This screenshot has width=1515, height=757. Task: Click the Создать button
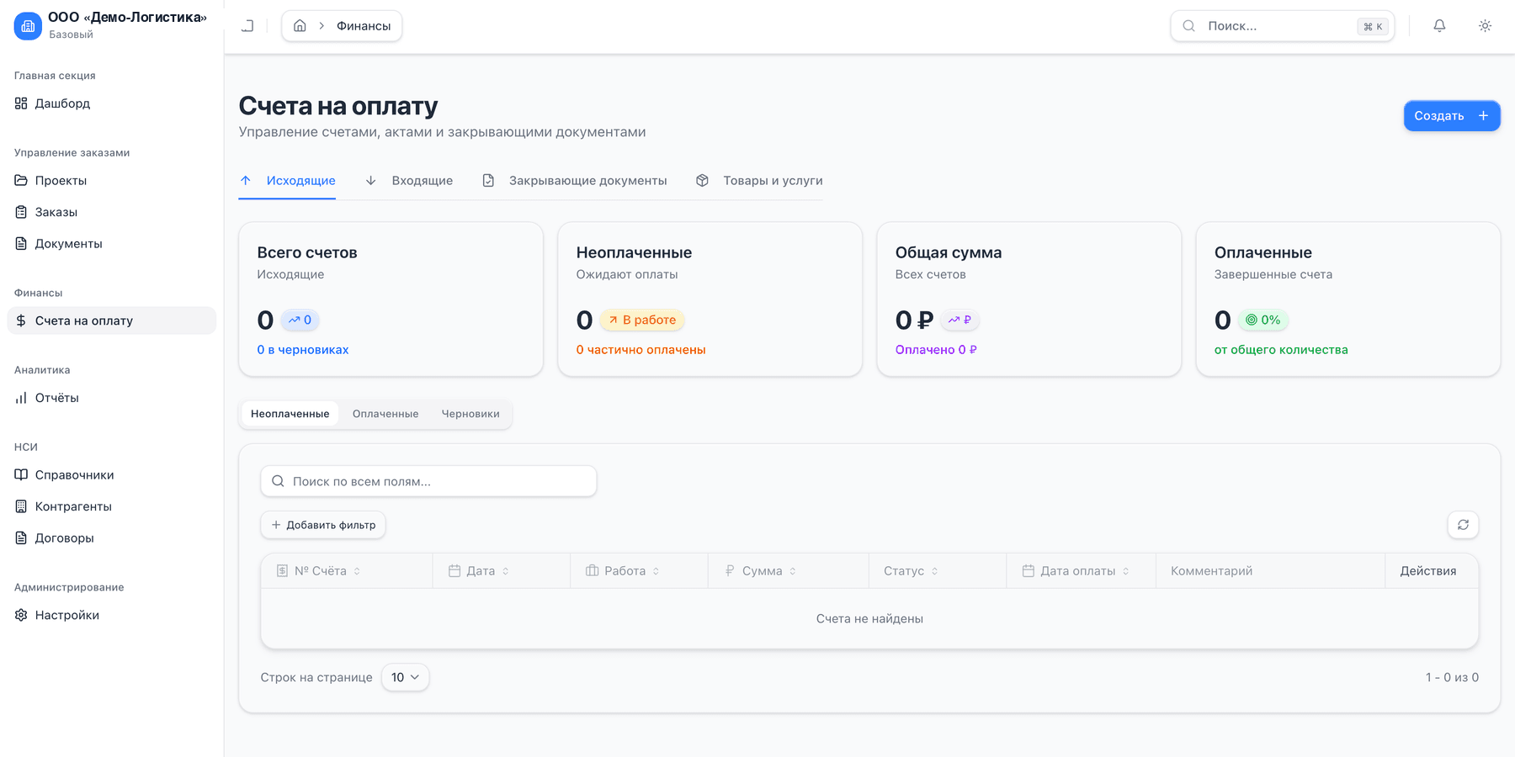point(1452,116)
